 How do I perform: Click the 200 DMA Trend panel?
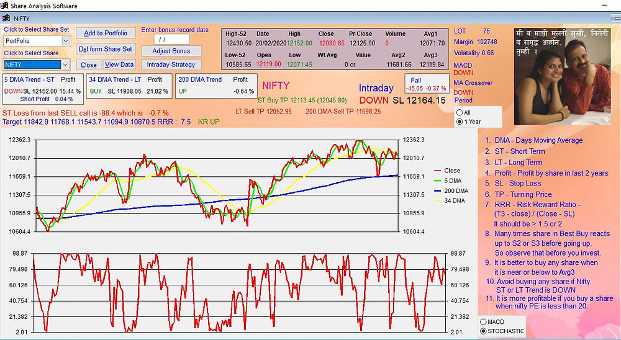(x=216, y=86)
